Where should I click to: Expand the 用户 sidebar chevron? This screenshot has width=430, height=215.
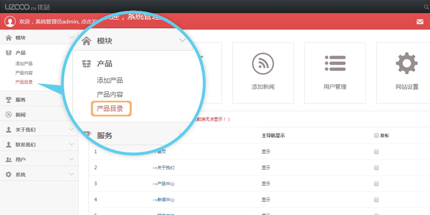(71, 159)
